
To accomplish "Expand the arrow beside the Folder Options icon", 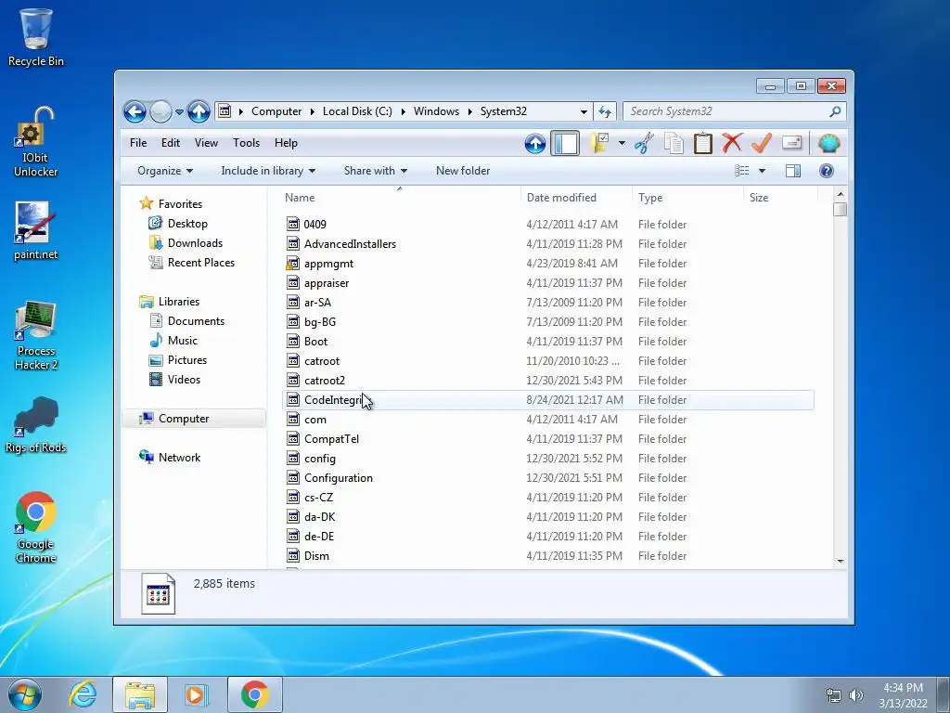I will [622, 144].
